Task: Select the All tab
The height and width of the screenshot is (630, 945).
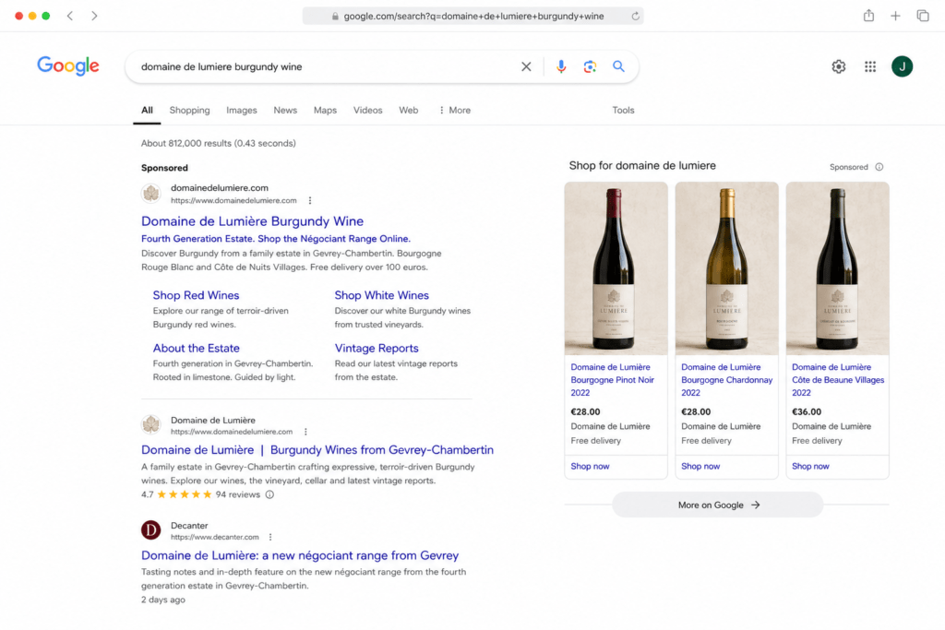Action: tap(147, 110)
